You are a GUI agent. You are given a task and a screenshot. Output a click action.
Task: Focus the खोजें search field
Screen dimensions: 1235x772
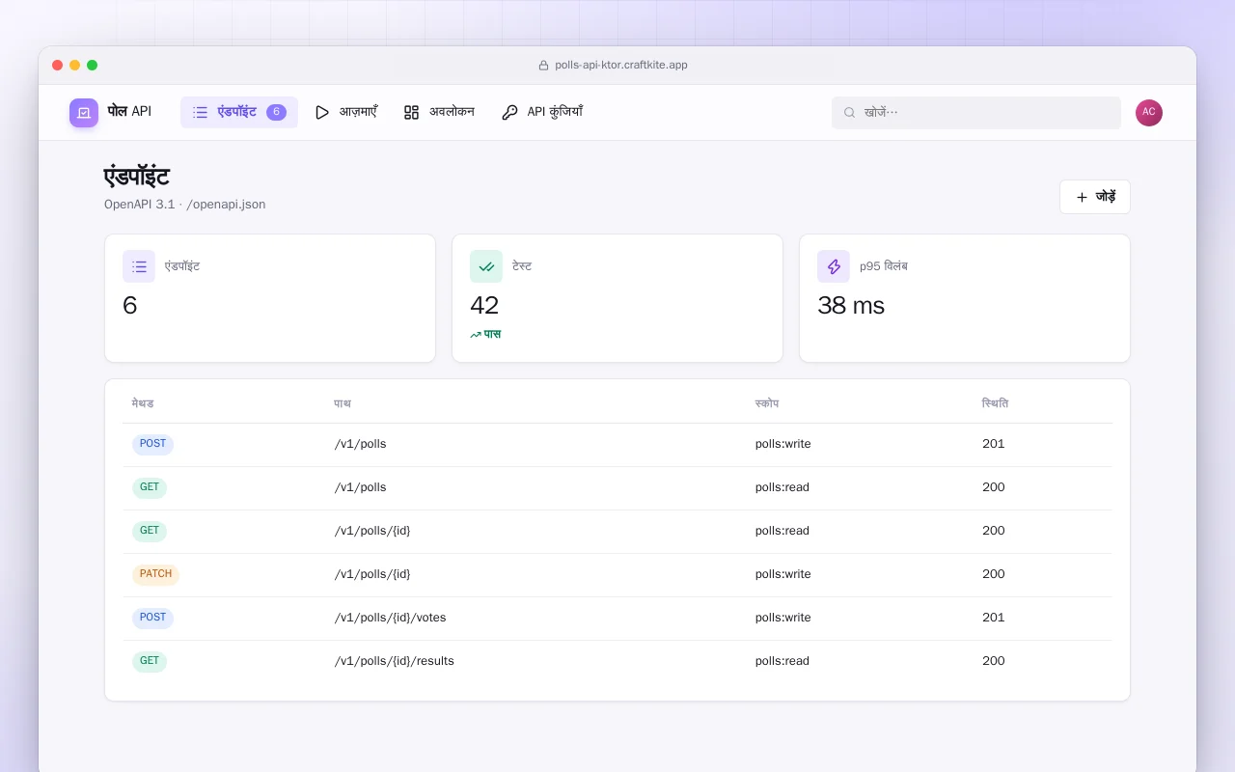point(976,113)
